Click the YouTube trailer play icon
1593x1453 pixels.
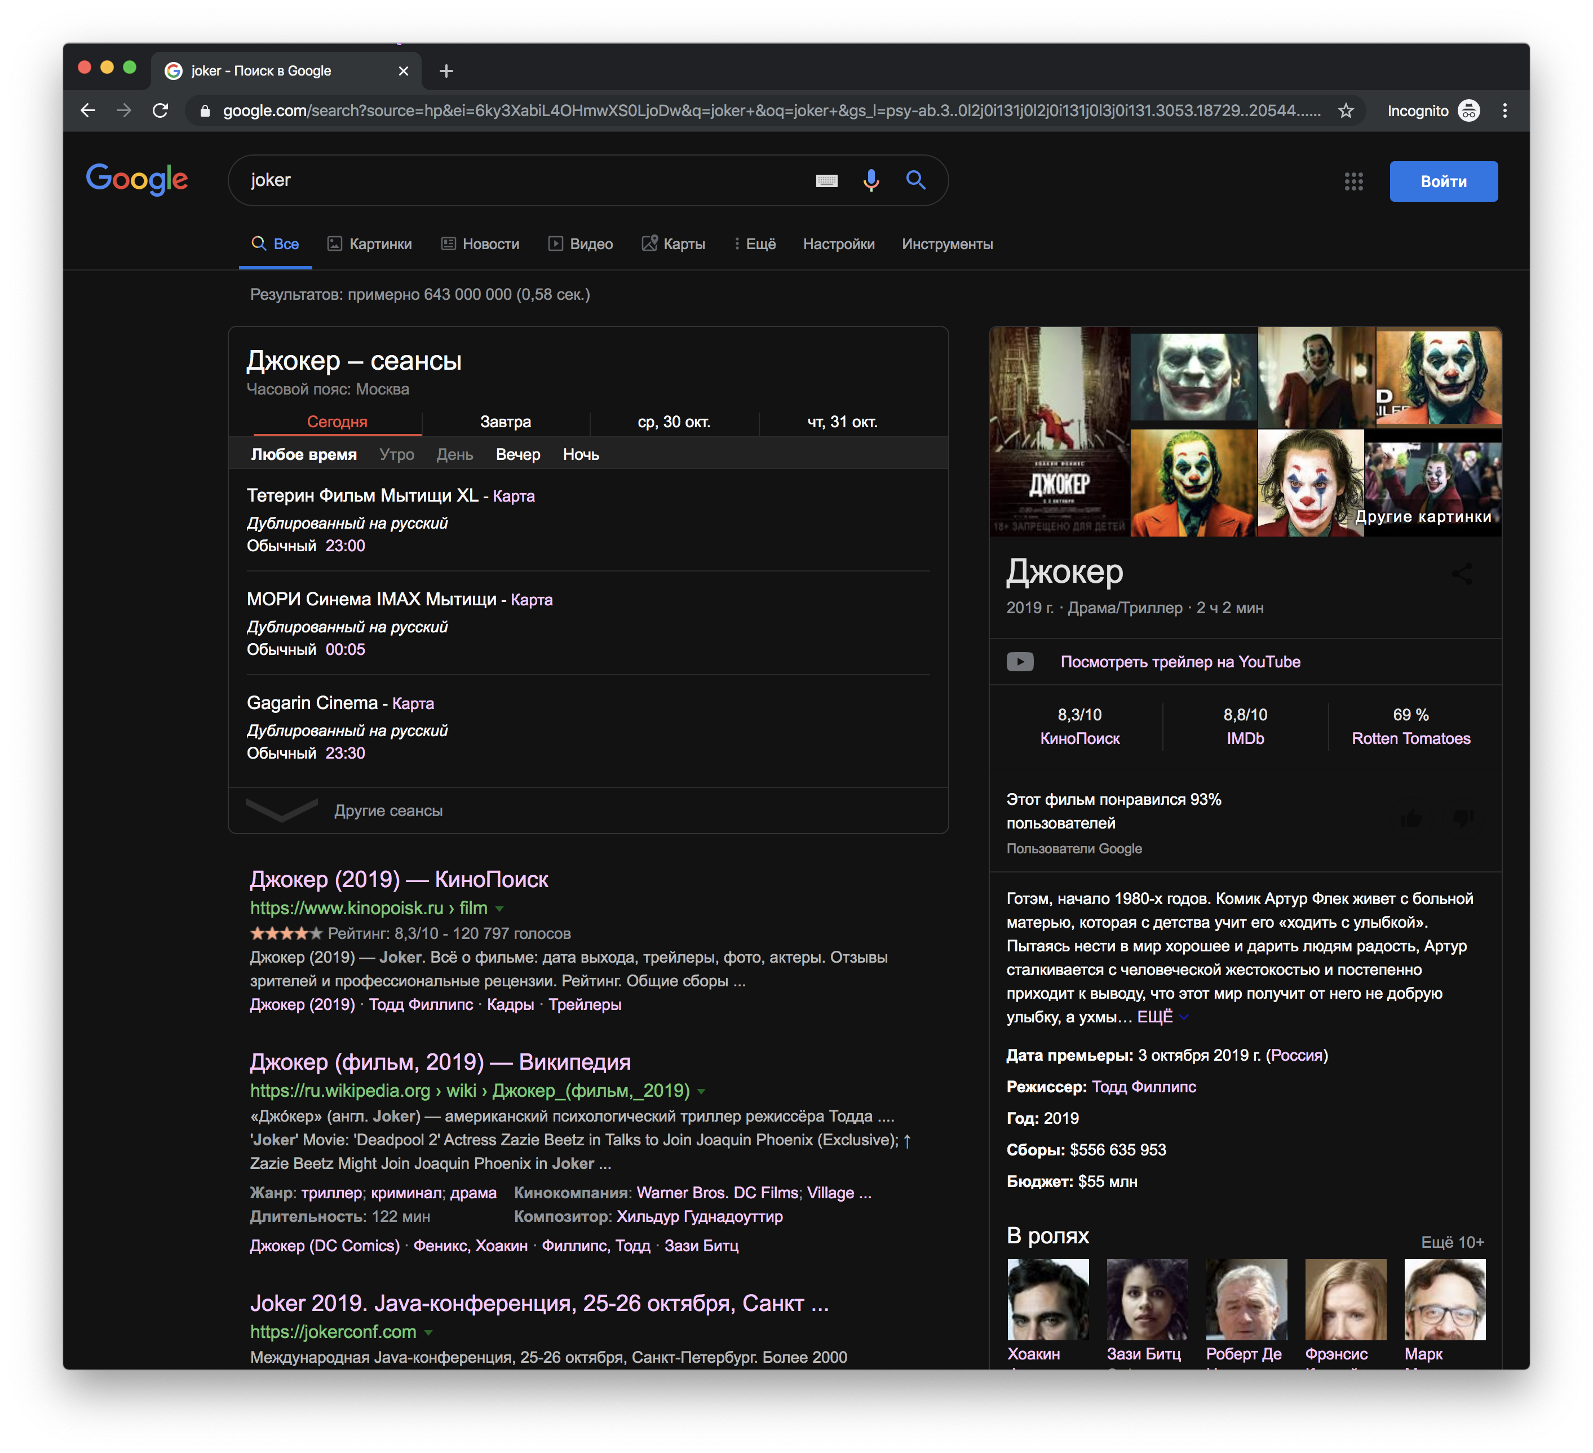click(1019, 661)
